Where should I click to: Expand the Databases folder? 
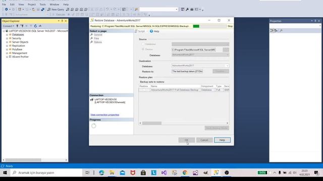[7, 35]
